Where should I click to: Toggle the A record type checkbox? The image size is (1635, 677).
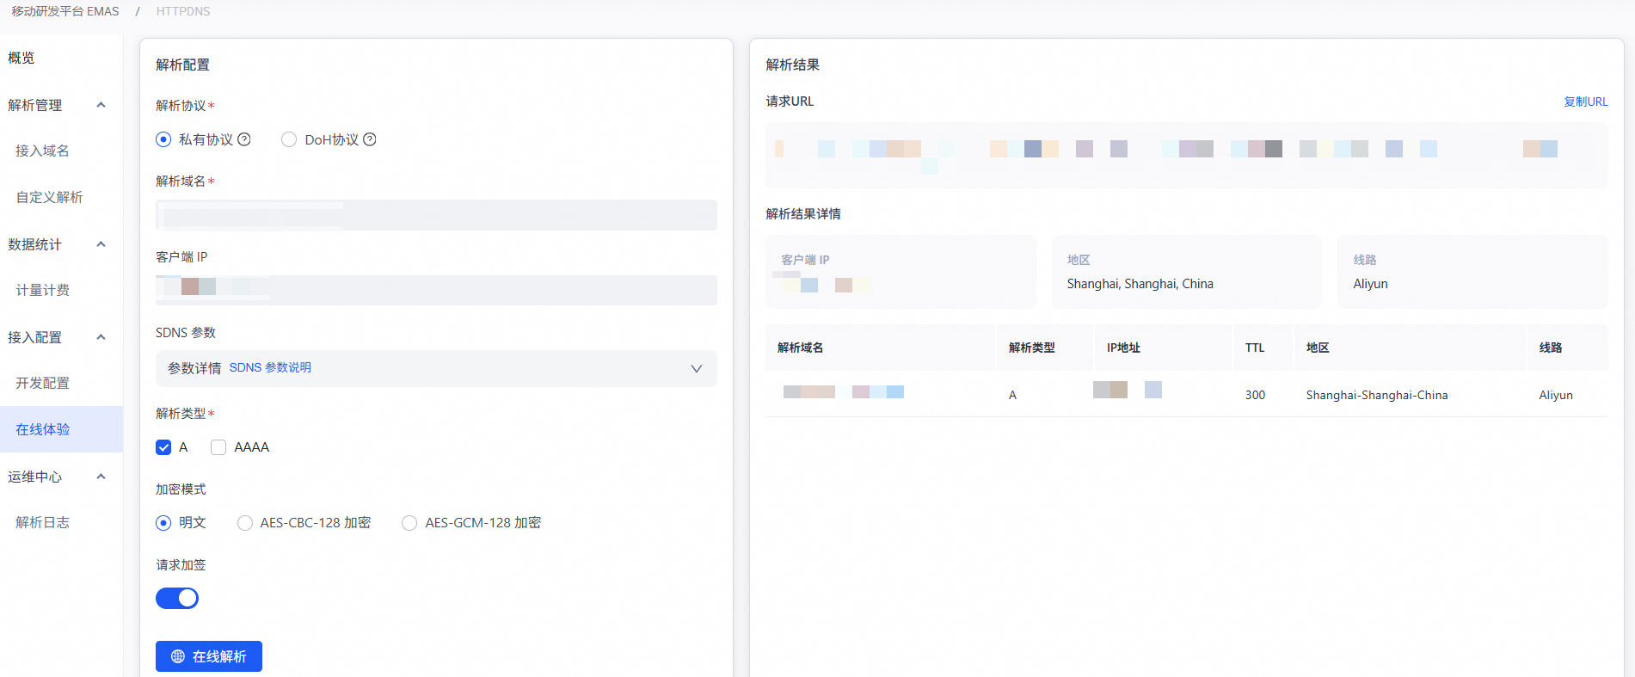163,447
